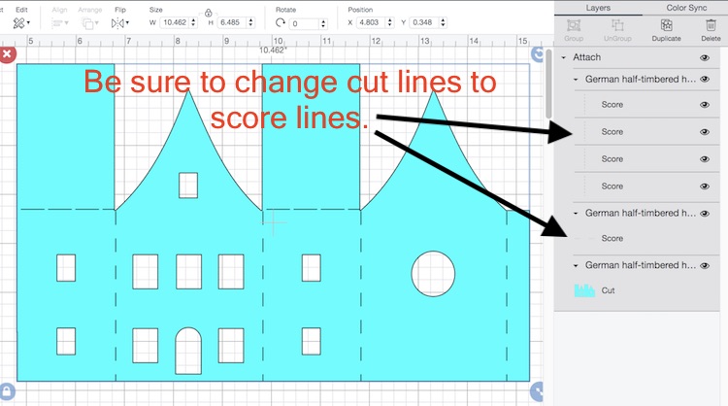Click the Rotate icon in toolbar
728x406 pixels.
click(x=280, y=22)
